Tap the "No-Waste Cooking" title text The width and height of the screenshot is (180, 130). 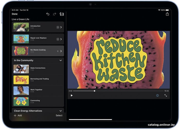(38, 50)
